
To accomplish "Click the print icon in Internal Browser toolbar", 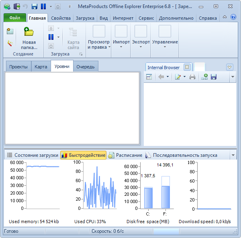I will [x=192, y=77].
